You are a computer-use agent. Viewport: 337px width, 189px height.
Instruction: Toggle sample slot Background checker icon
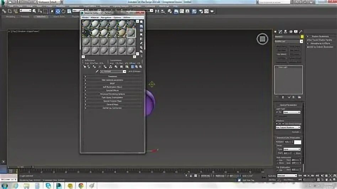[141, 31]
